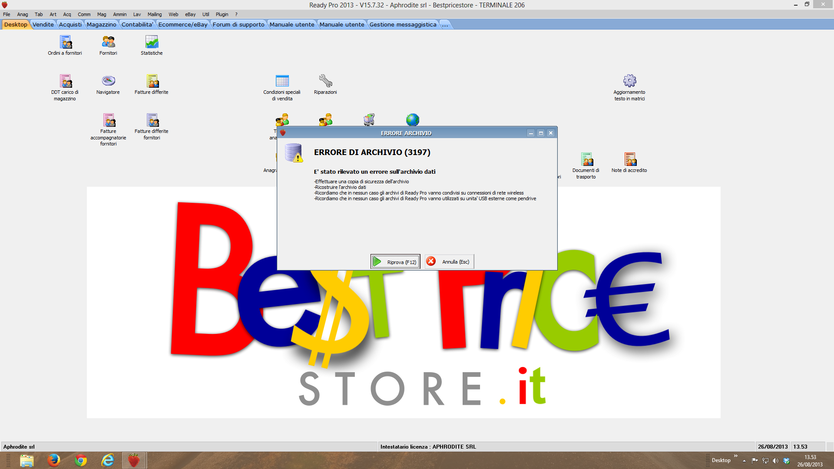Open Firefox from the taskbar

pos(53,460)
